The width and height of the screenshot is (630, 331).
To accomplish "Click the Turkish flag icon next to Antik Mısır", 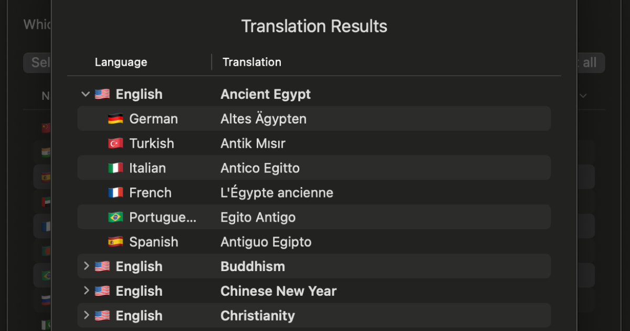I will pos(117,143).
